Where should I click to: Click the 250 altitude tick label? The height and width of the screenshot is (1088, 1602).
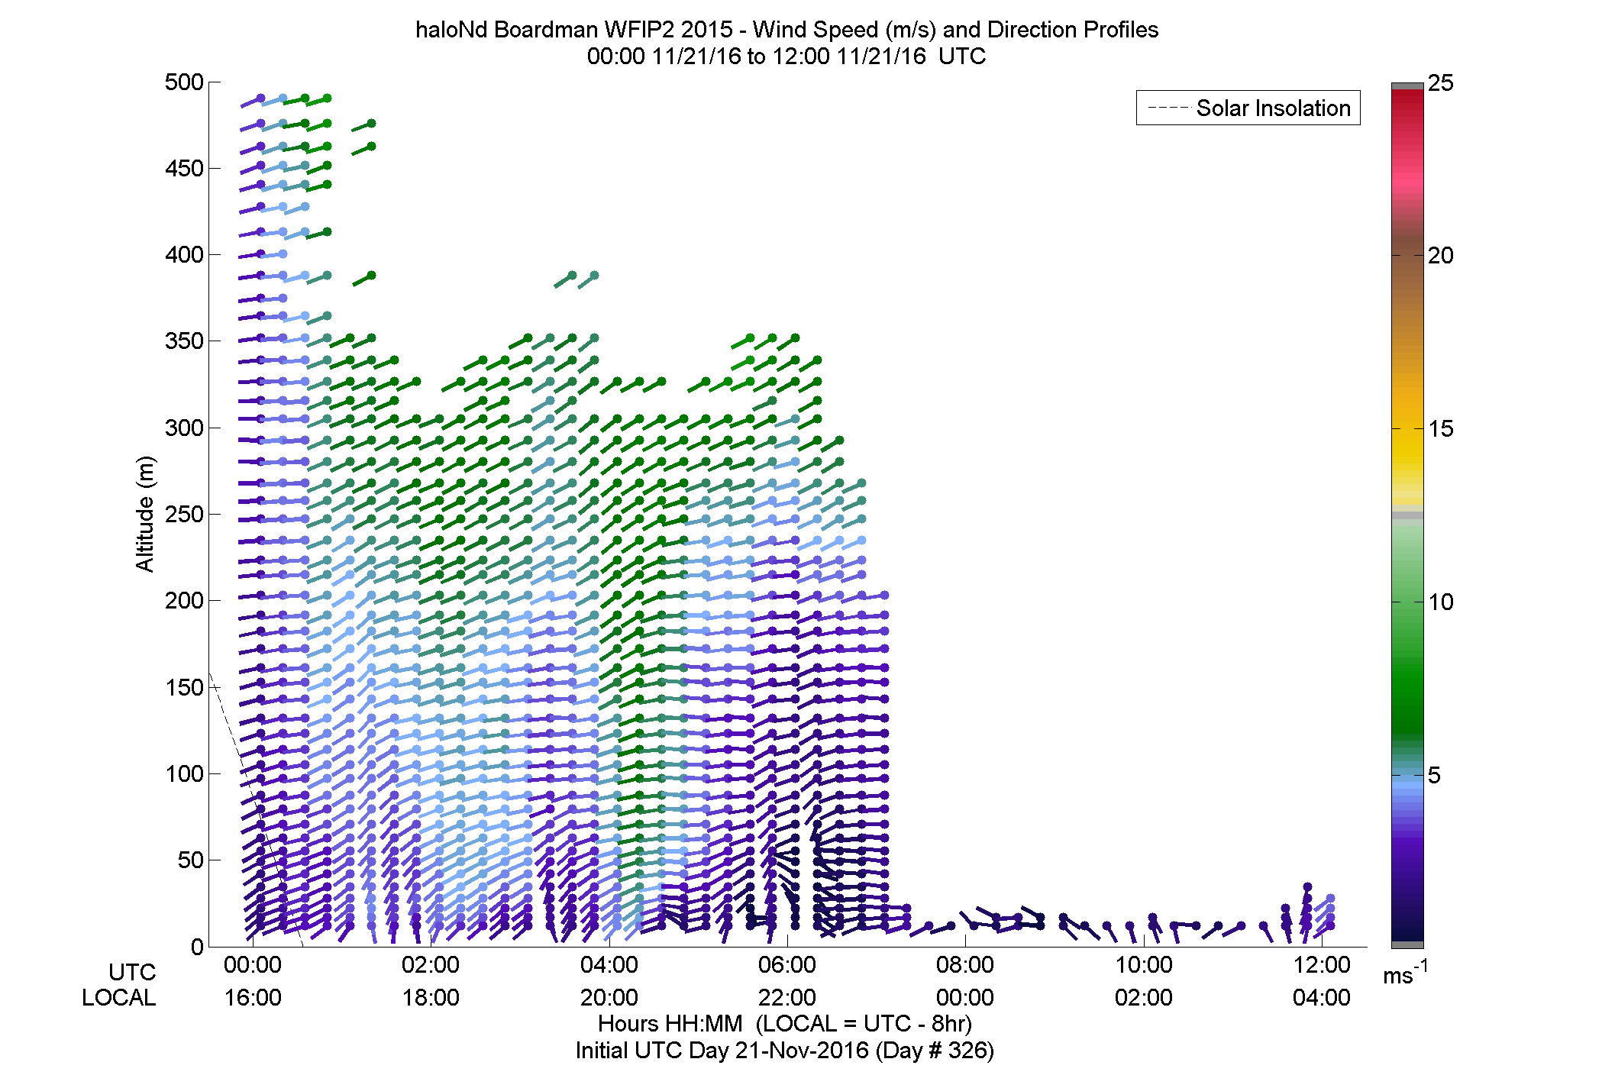pos(184,515)
